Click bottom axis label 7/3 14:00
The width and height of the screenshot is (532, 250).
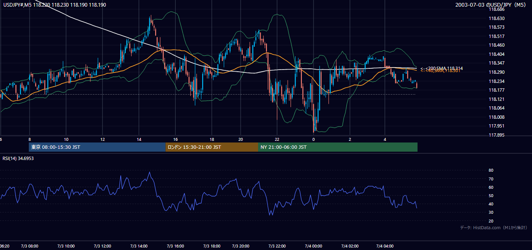tap(139, 246)
